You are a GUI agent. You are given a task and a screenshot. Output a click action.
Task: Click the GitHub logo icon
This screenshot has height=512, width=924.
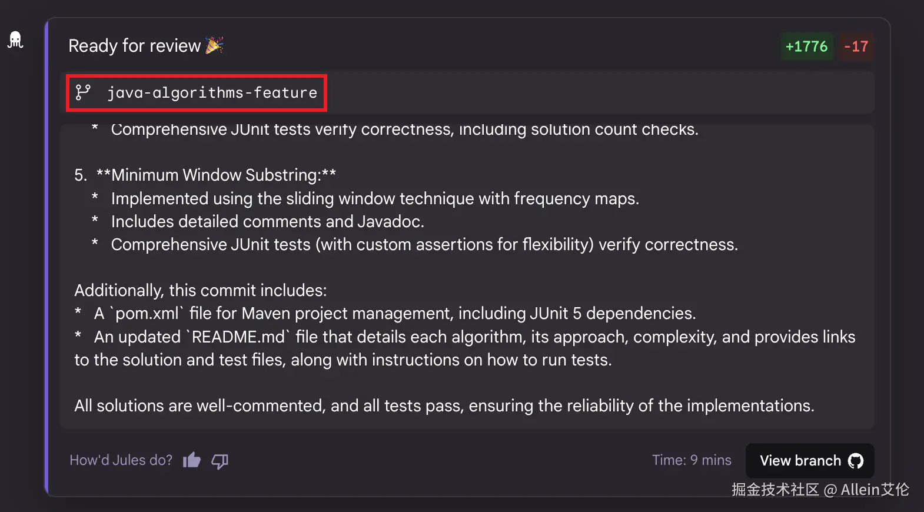pos(856,461)
